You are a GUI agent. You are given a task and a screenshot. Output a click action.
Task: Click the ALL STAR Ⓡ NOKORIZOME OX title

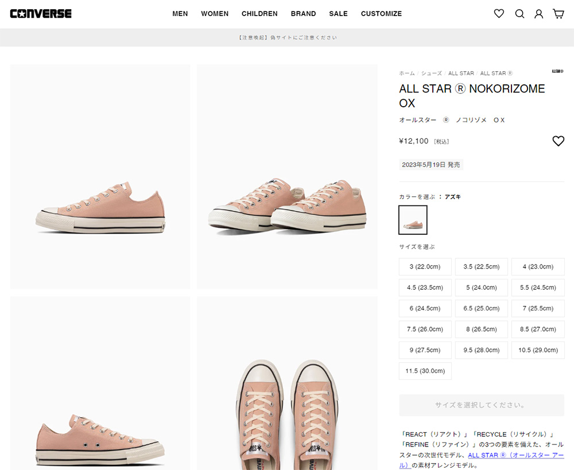(x=472, y=96)
